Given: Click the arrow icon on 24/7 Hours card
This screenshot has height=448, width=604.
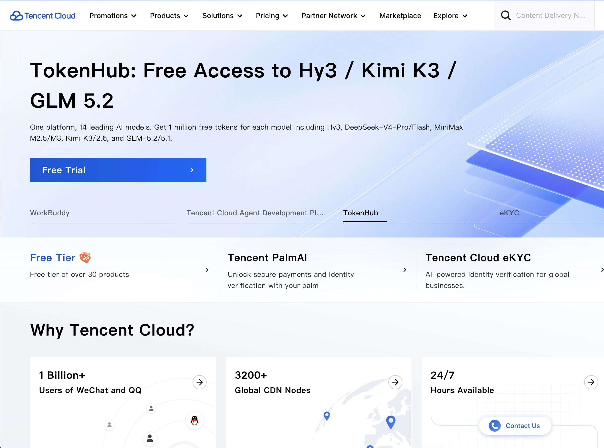Looking at the screenshot, I should [x=591, y=382].
